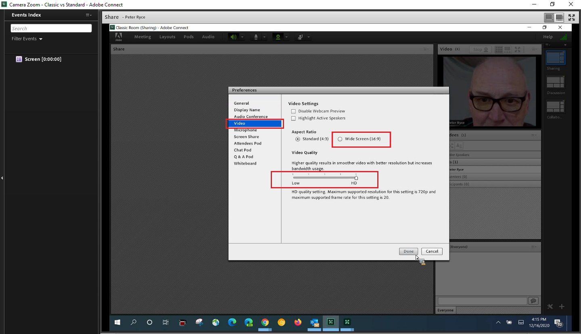The width and height of the screenshot is (581, 334).
Task: Click the raise hand status icon
Action: (x=300, y=37)
